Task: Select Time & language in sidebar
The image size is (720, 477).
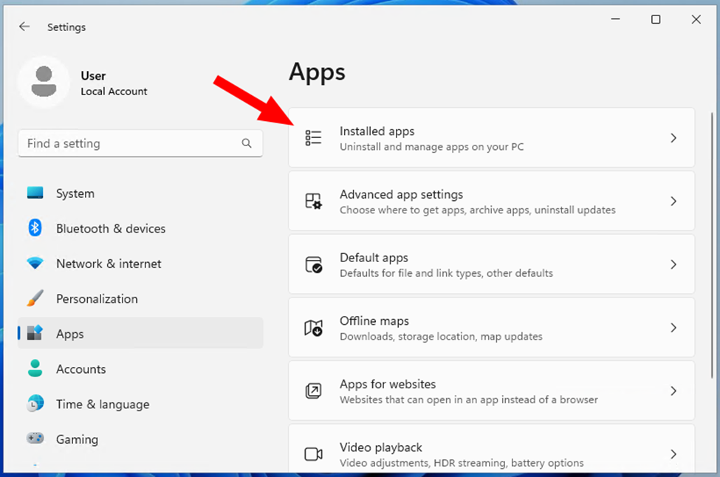Action: [102, 405]
